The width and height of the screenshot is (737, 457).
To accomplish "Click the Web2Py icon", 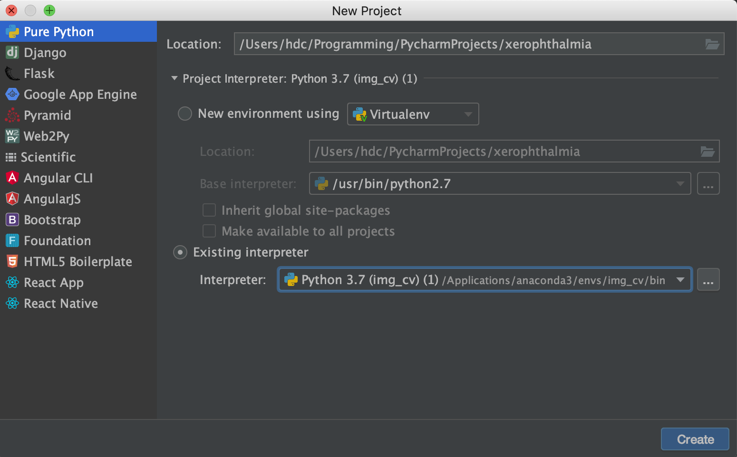I will point(12,136).
